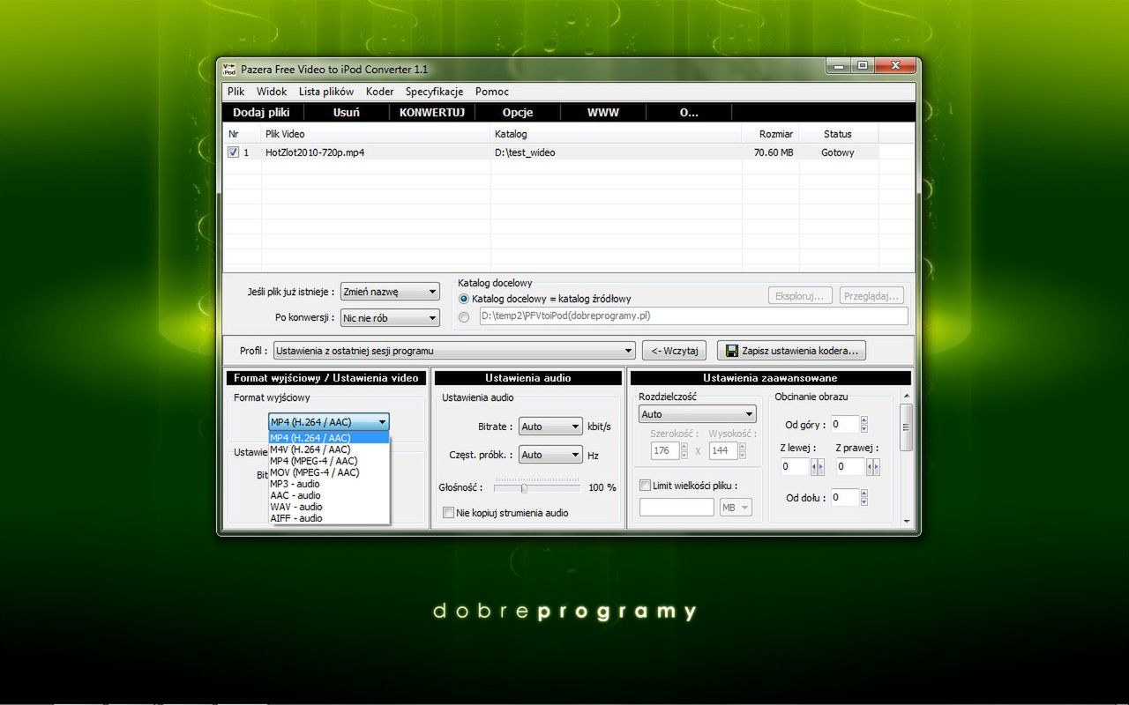Choose MP3 - audio option
This screenshot has height=705, width=1129.
328,484
